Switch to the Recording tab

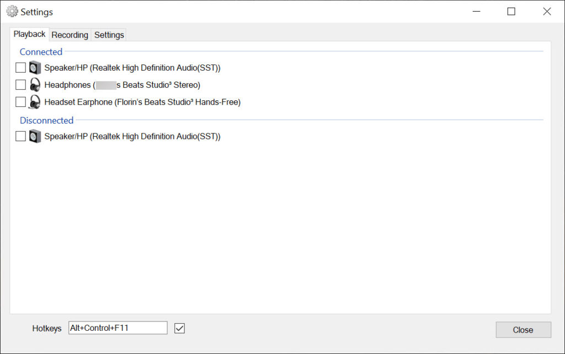coord(70,35)
